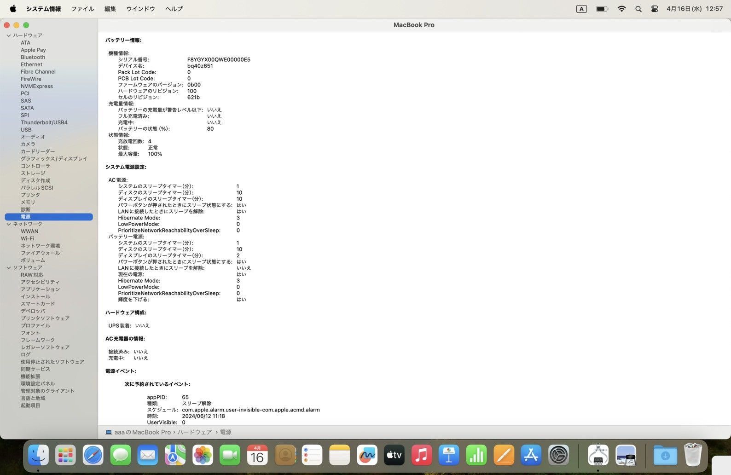Open Finder from the Dock
The height and width of the screenshot is (475, 731).
tap(38, 455)
